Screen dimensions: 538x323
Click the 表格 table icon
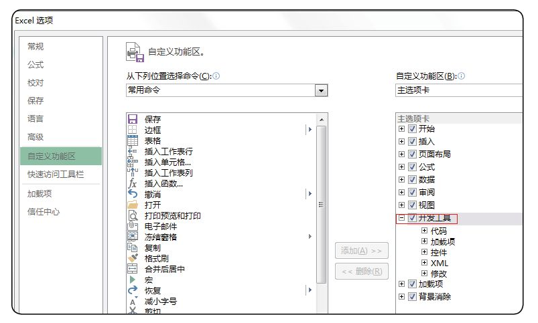tap(133, 140)
